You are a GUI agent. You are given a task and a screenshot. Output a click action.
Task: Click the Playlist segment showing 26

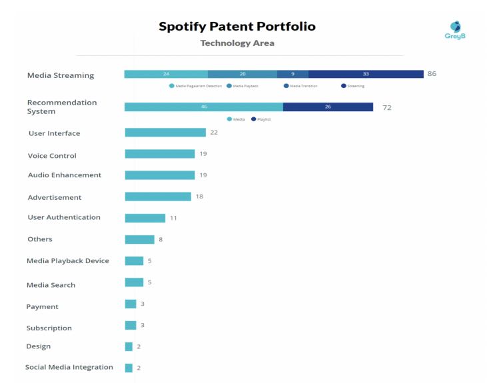tap(328, 107)
